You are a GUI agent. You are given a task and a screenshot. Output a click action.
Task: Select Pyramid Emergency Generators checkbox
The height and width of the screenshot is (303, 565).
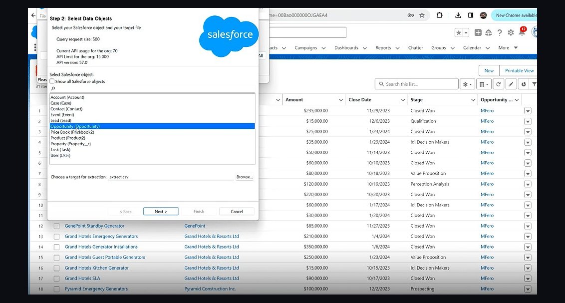pos(56,289)
